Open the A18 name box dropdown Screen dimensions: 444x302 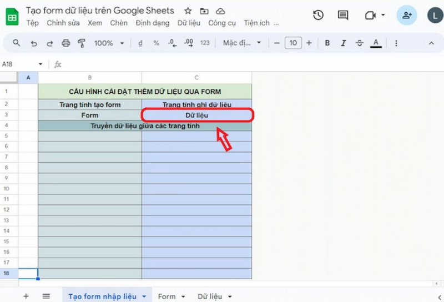click(40, 64)
